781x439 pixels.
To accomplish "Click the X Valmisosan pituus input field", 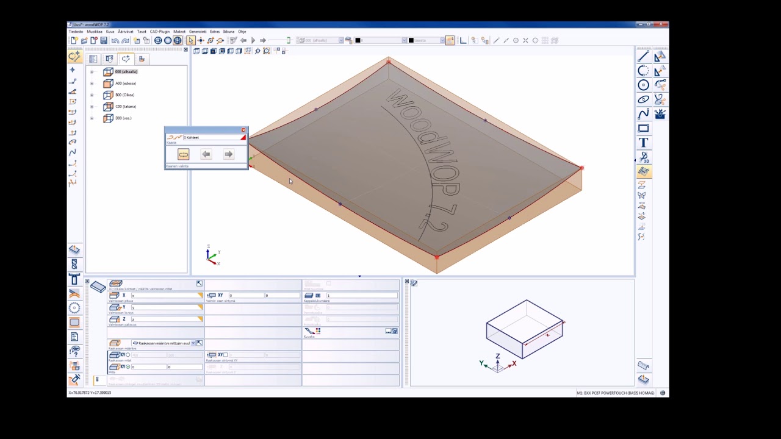I will click(x=167, y=296).
